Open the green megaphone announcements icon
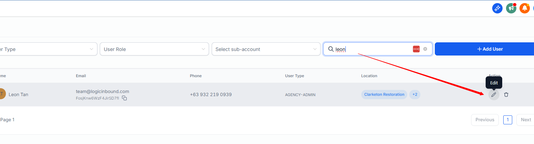This screenshot has height=144, width=534. point(511,9)
